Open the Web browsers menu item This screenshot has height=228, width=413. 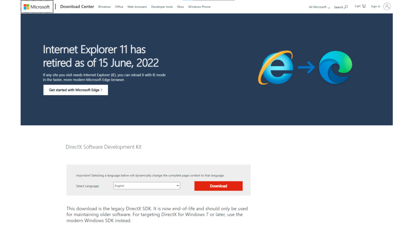point(137,7)
